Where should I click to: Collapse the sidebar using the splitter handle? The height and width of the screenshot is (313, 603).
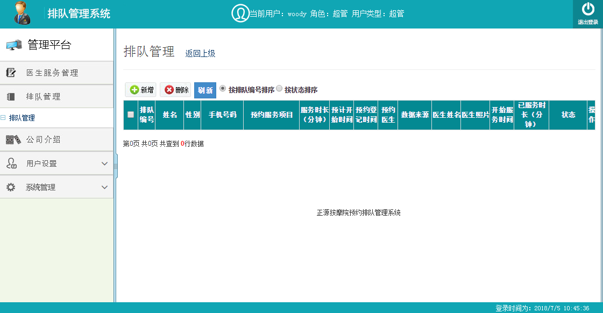(x=115, y=168)
